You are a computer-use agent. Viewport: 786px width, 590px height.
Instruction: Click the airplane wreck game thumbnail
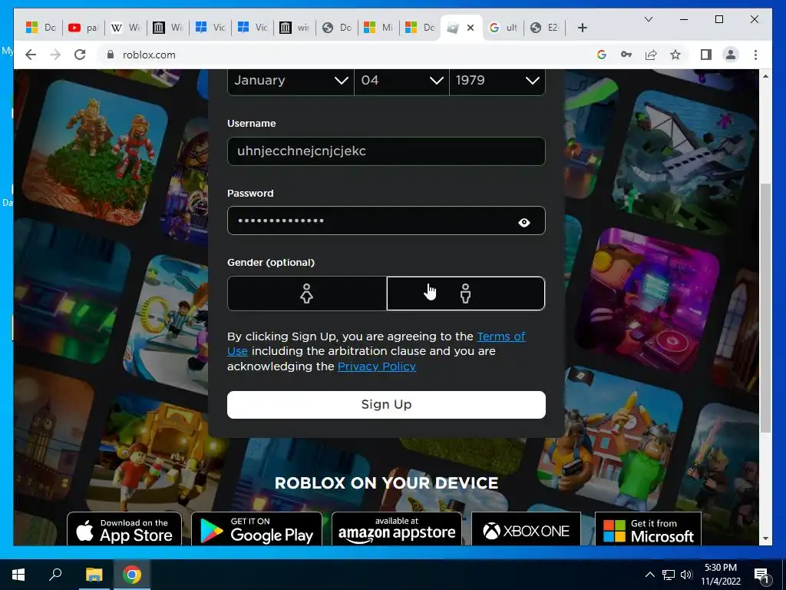(x=685, y=163)
